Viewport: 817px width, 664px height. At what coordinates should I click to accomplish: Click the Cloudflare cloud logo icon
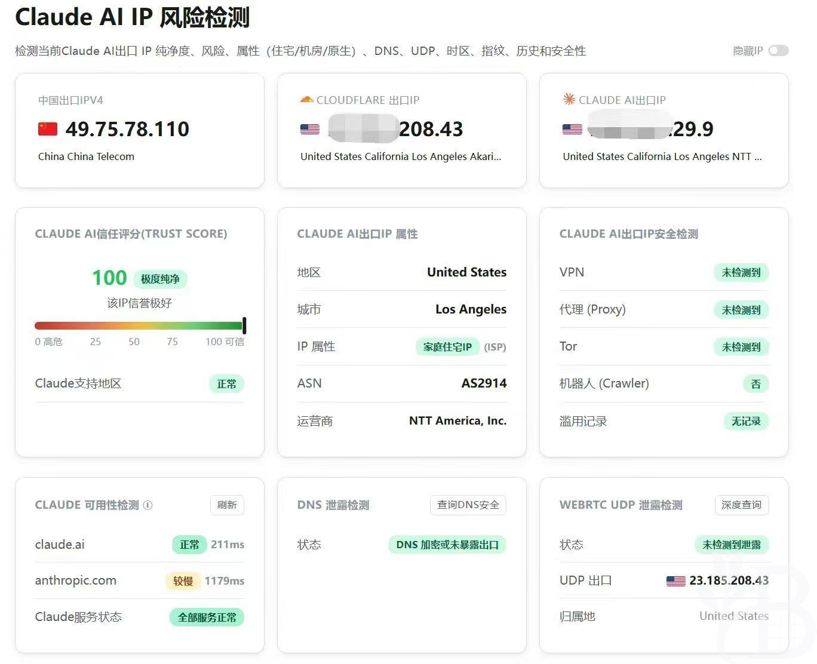point(306,99)
